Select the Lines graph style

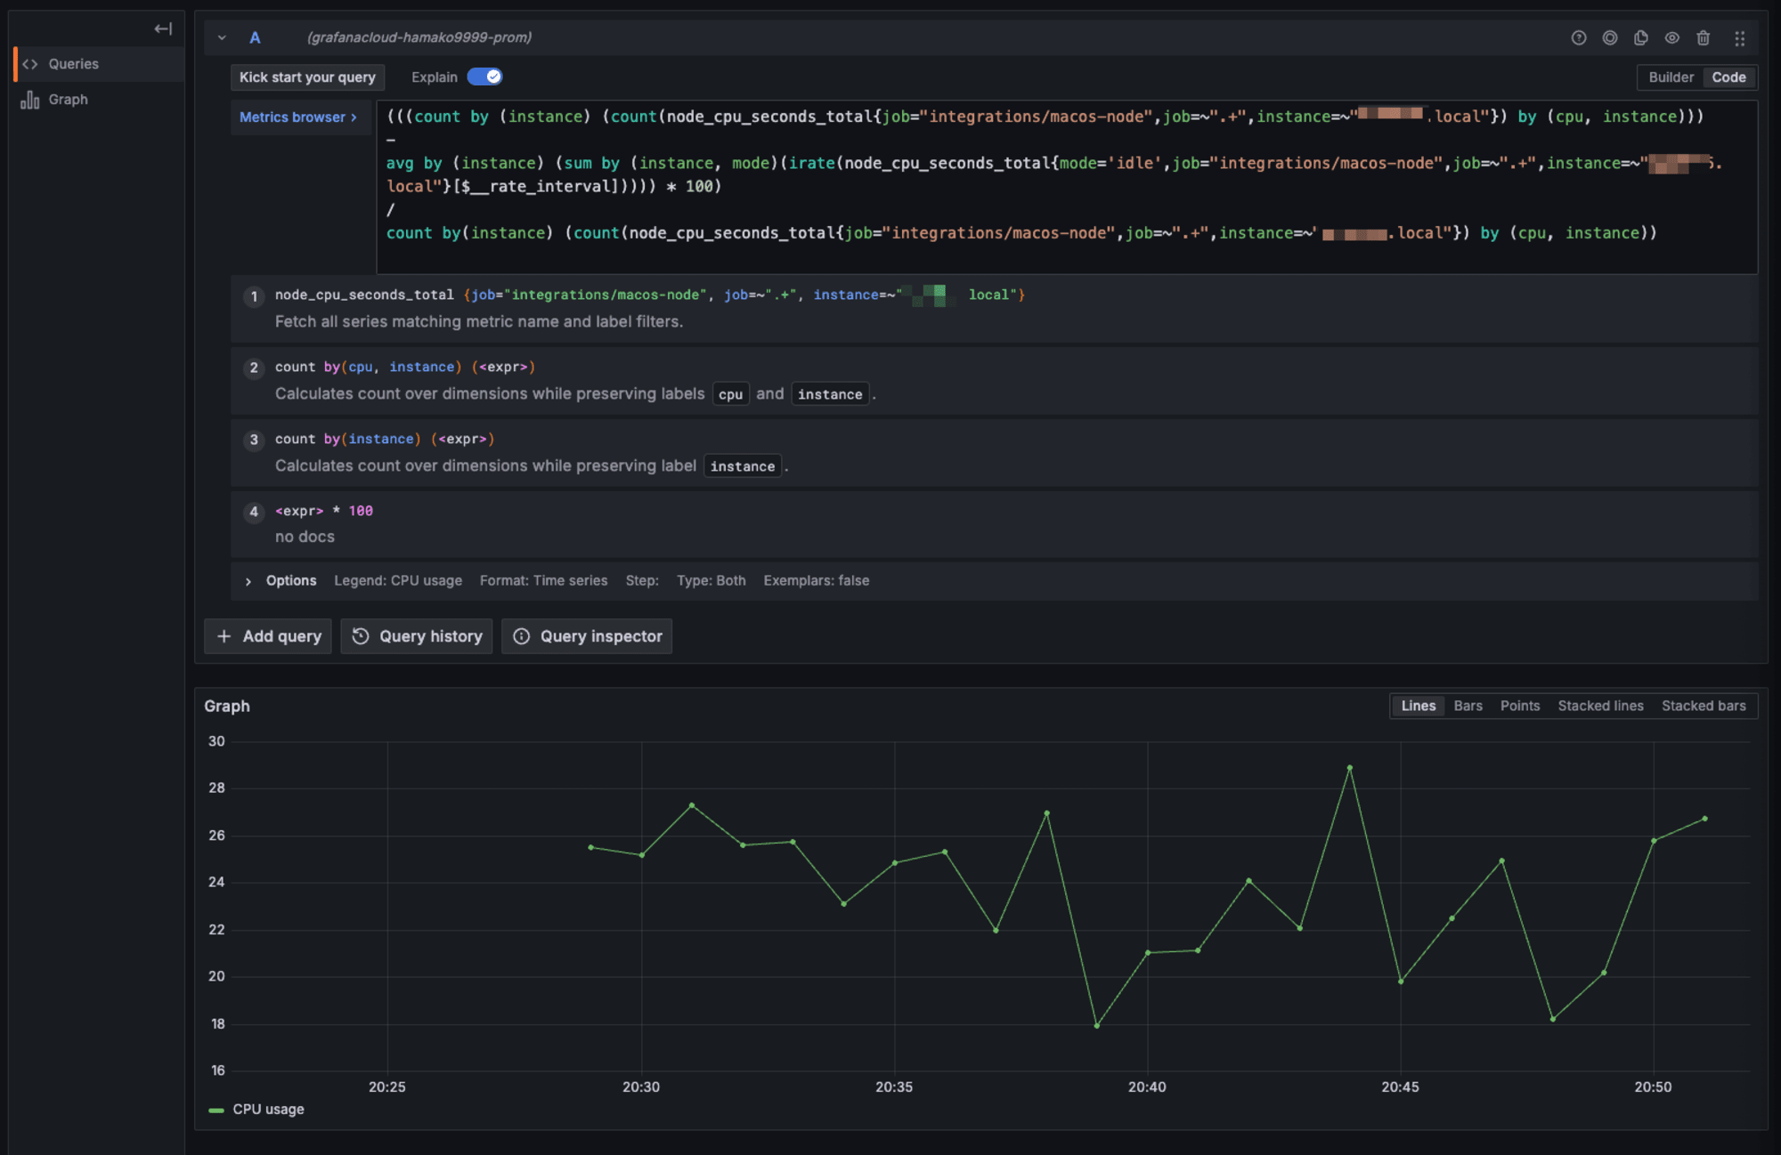tap(1419, 706)
